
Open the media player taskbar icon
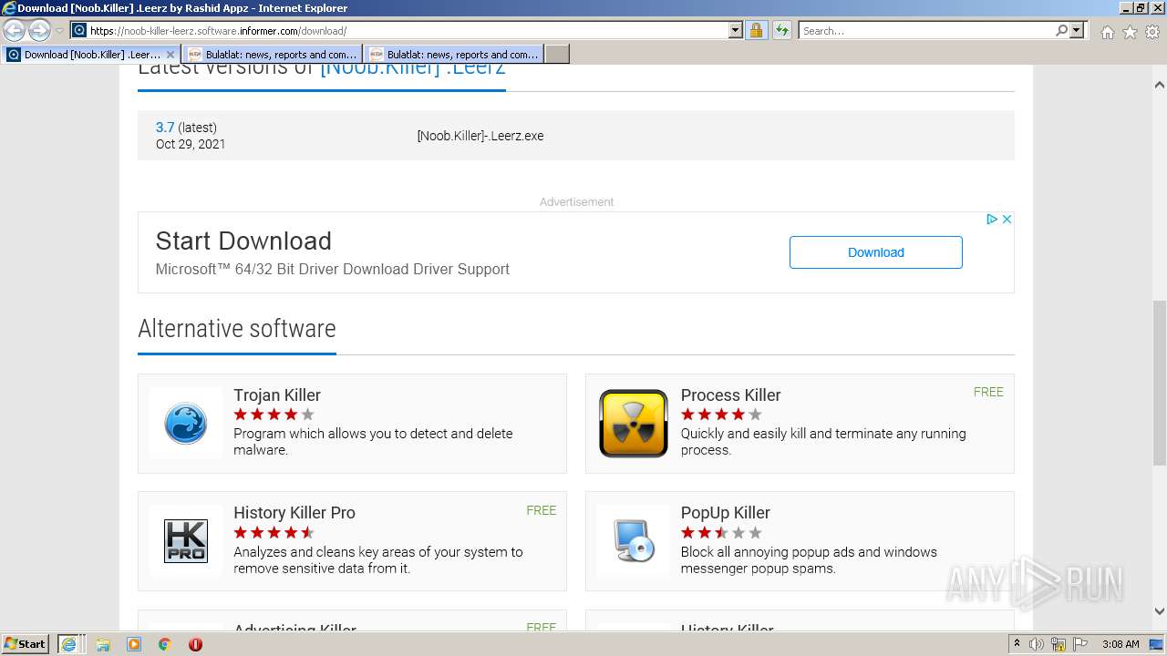click(134, 643)
